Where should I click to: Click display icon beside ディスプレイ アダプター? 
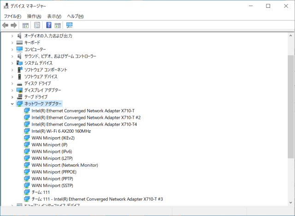(19, 90)
